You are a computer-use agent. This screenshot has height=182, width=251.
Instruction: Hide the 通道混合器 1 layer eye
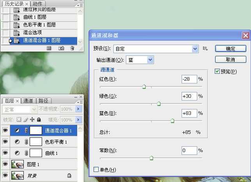5,130
